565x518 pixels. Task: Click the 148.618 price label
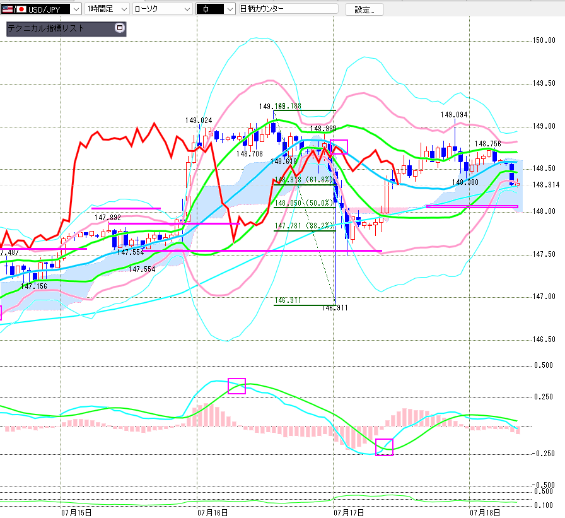(284, 162)
